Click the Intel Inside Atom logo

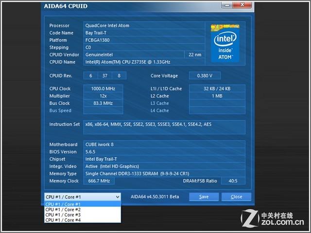[x=225, y=43]
